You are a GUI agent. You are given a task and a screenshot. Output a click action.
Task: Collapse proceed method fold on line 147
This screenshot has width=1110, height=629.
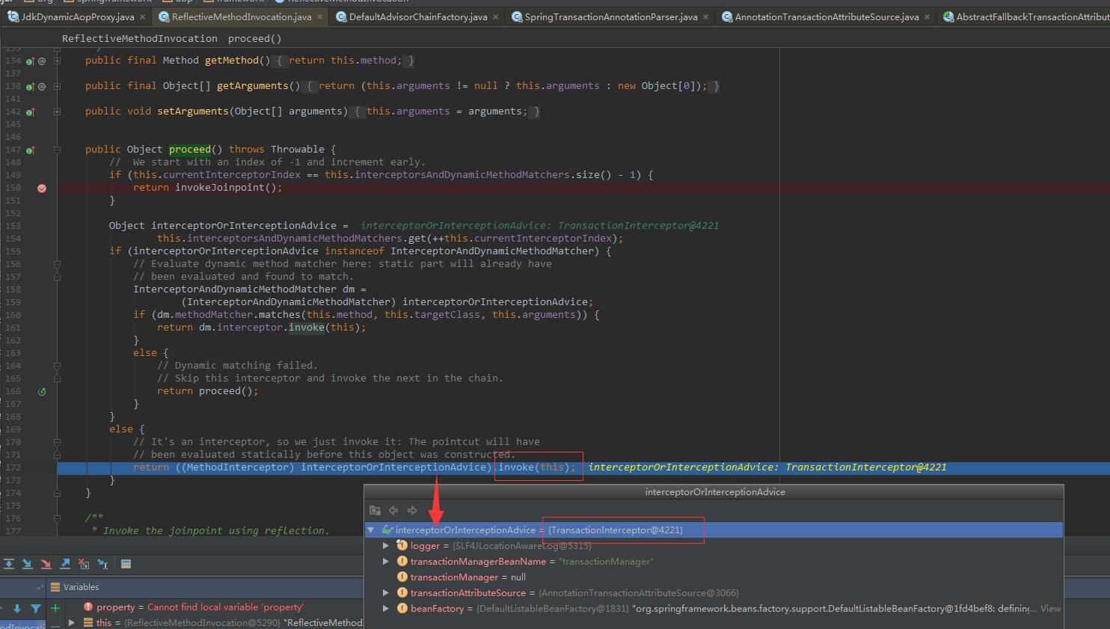[57, 150]
